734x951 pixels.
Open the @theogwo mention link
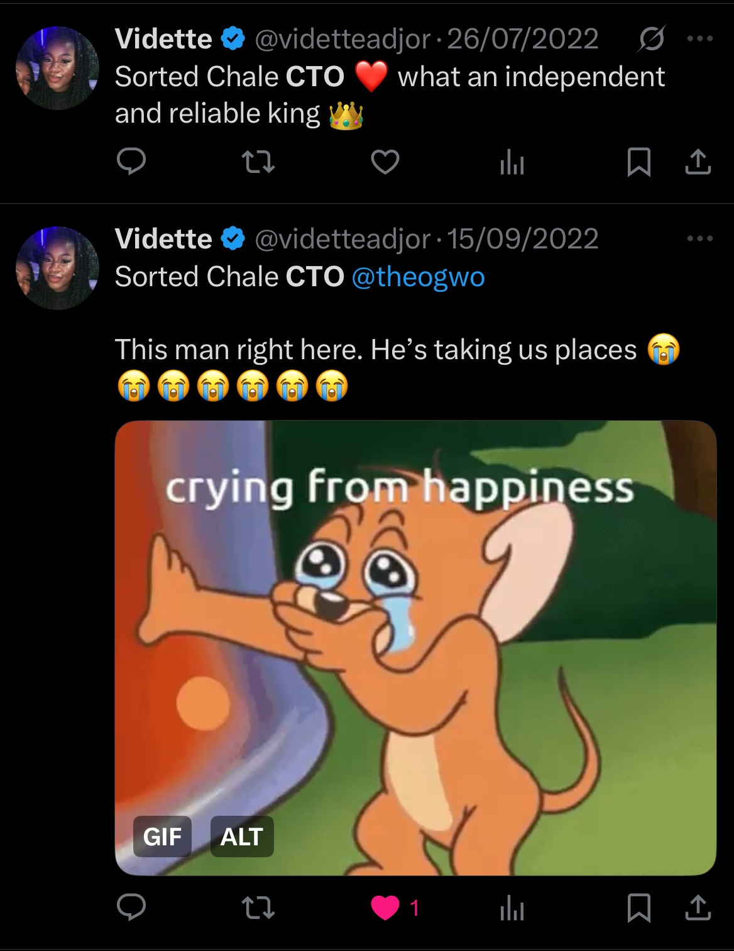418,277
